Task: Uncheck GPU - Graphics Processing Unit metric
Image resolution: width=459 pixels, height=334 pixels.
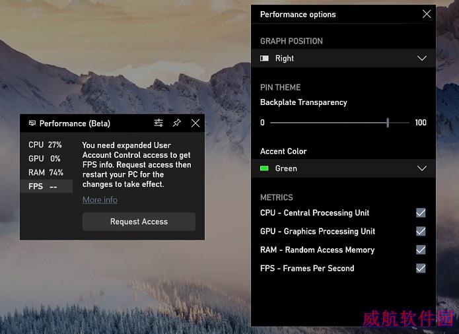Action: coord(421,231)
